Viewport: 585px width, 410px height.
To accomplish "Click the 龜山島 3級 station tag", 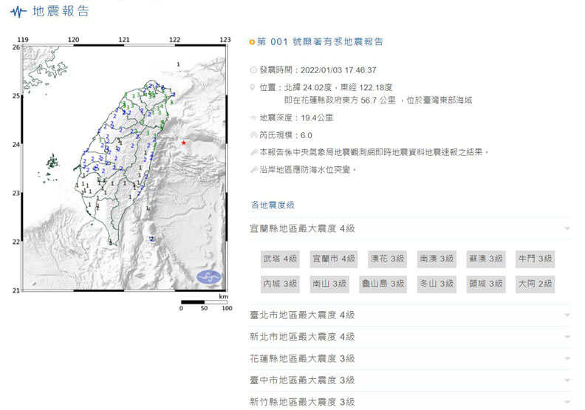I will 383,283.
